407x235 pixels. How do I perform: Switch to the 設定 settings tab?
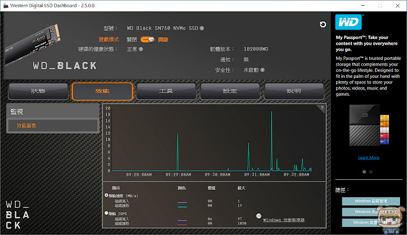230,91
